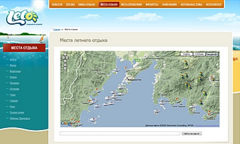
Task: Open the Острова sidebar link
Action: (x=14, y=89)
